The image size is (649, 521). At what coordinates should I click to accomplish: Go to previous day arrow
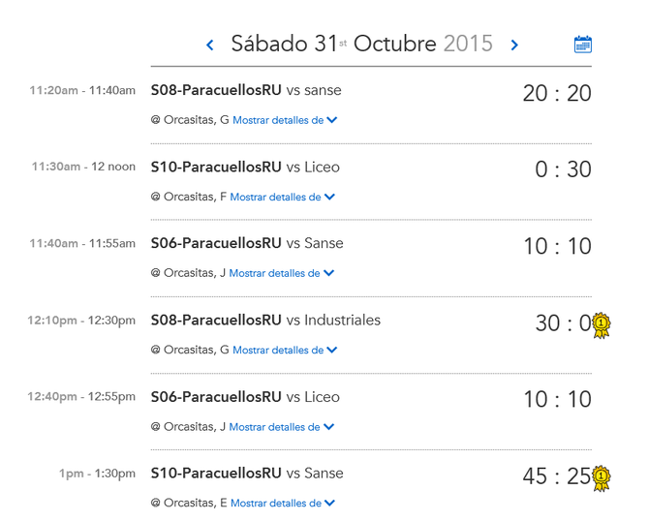coord(210,45)
